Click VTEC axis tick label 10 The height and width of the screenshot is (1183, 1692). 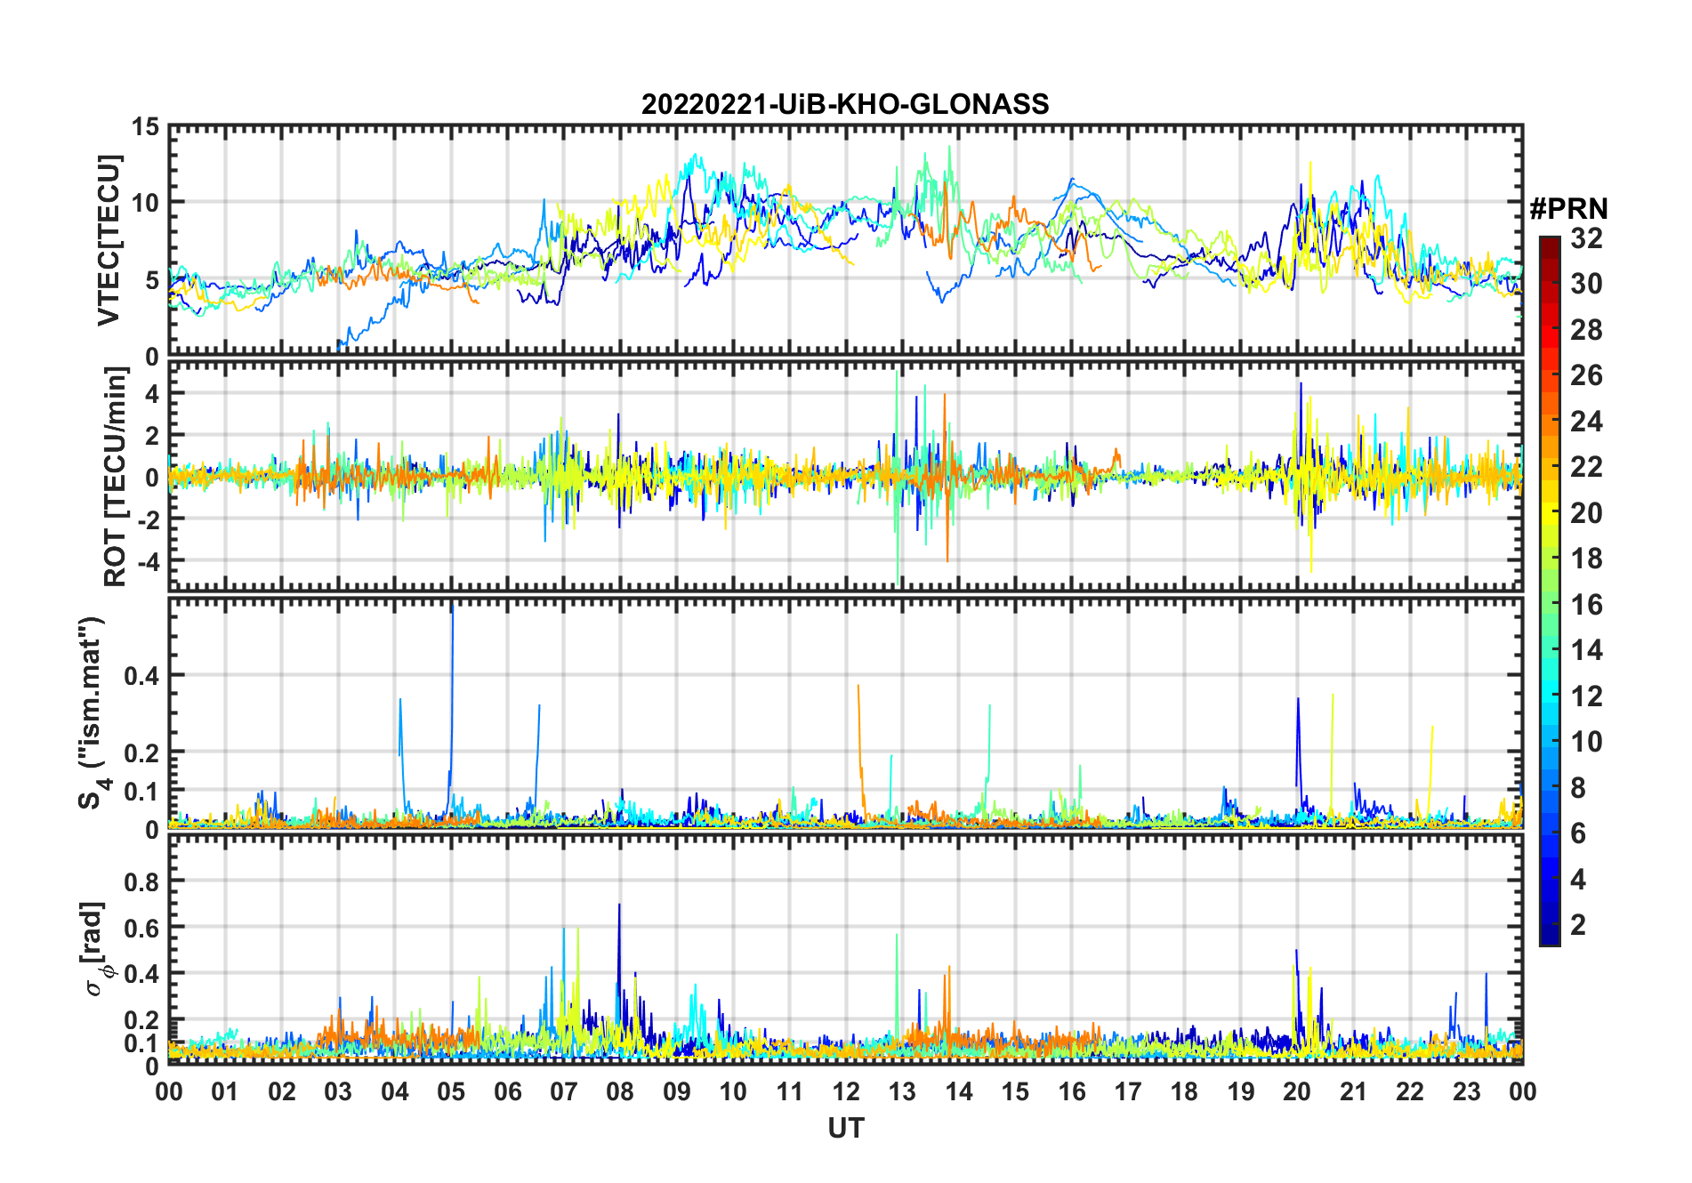tap(146, 204)
